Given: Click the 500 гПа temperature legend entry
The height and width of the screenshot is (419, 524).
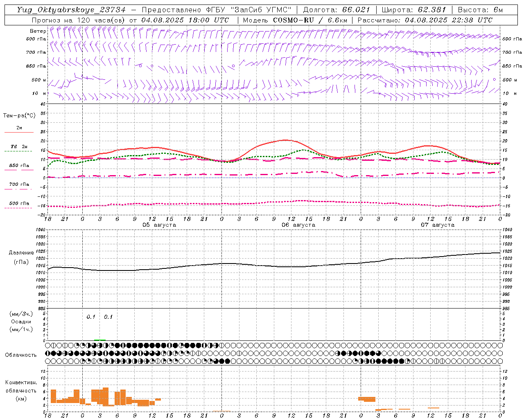Looking at the screenshot, I should tap(19, 203).
